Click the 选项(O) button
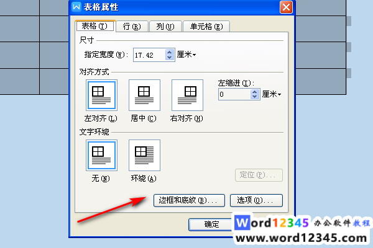Viewport: 373px width, 248px height. tap(256, 200)
